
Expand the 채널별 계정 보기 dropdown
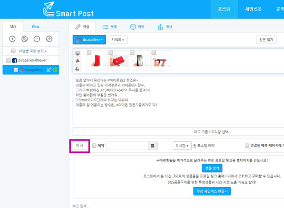click(33, 51)
